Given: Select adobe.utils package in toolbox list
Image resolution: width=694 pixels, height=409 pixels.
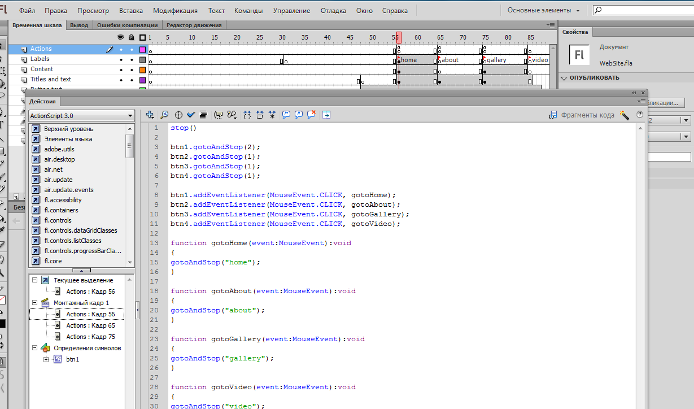Looking at the screenshot, I should (x=59, y=149).
